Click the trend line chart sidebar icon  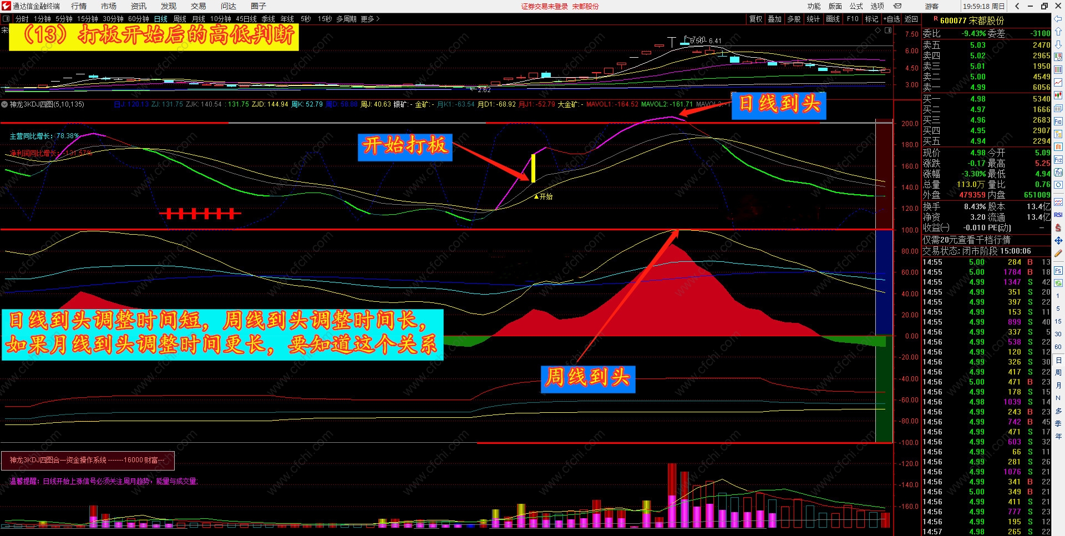[1058, 82]
